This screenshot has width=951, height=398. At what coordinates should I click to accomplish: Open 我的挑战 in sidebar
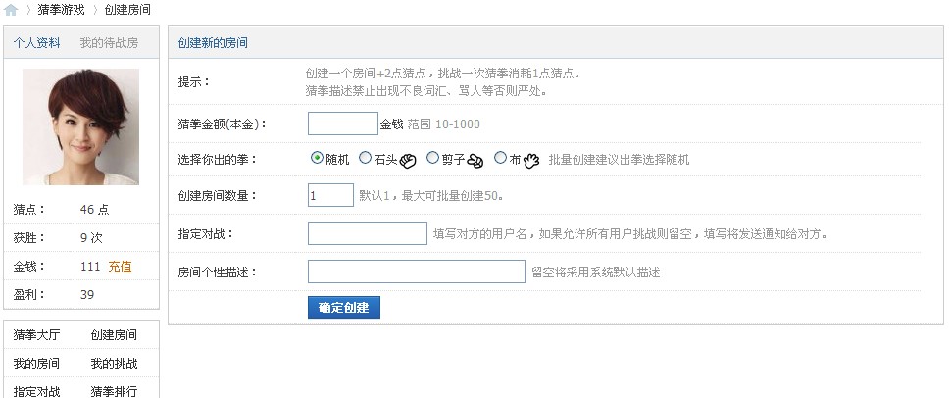(114, 364)
